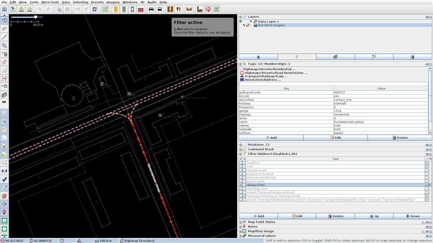Click the car preset icon
This screenshot has height=243, width=433.
point(151,9)
